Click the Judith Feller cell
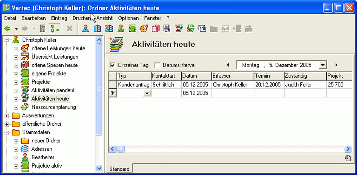 pyautogui.click(x=305, y=85)
